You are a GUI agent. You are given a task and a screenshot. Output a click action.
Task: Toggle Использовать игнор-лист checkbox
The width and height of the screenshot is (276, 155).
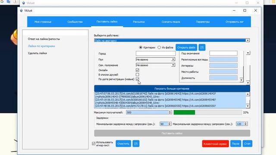pos(94,143)
